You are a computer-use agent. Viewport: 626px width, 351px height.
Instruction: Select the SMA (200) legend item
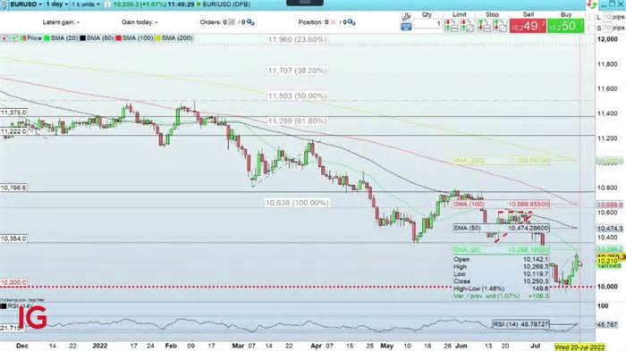pos(174,38)
